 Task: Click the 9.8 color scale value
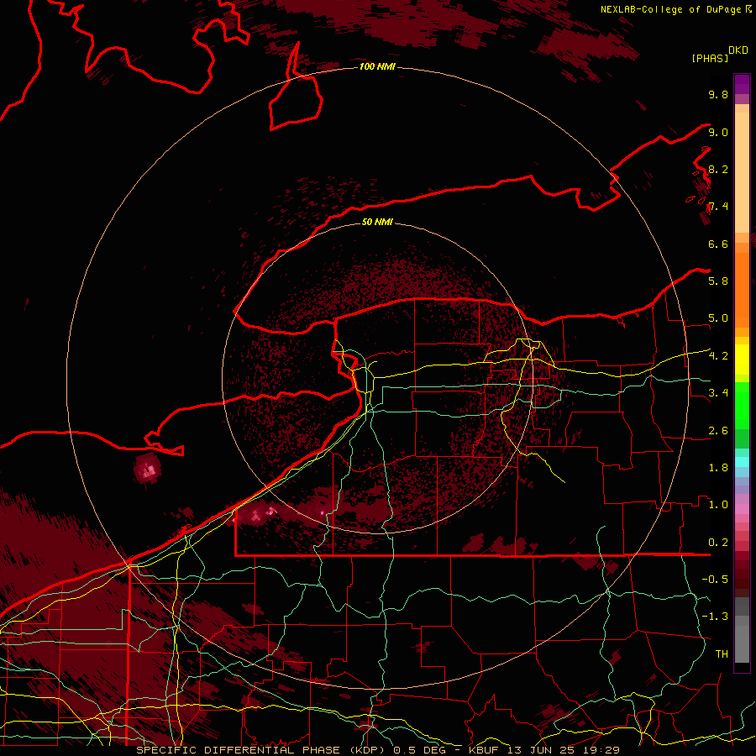[x=718, y=94]
